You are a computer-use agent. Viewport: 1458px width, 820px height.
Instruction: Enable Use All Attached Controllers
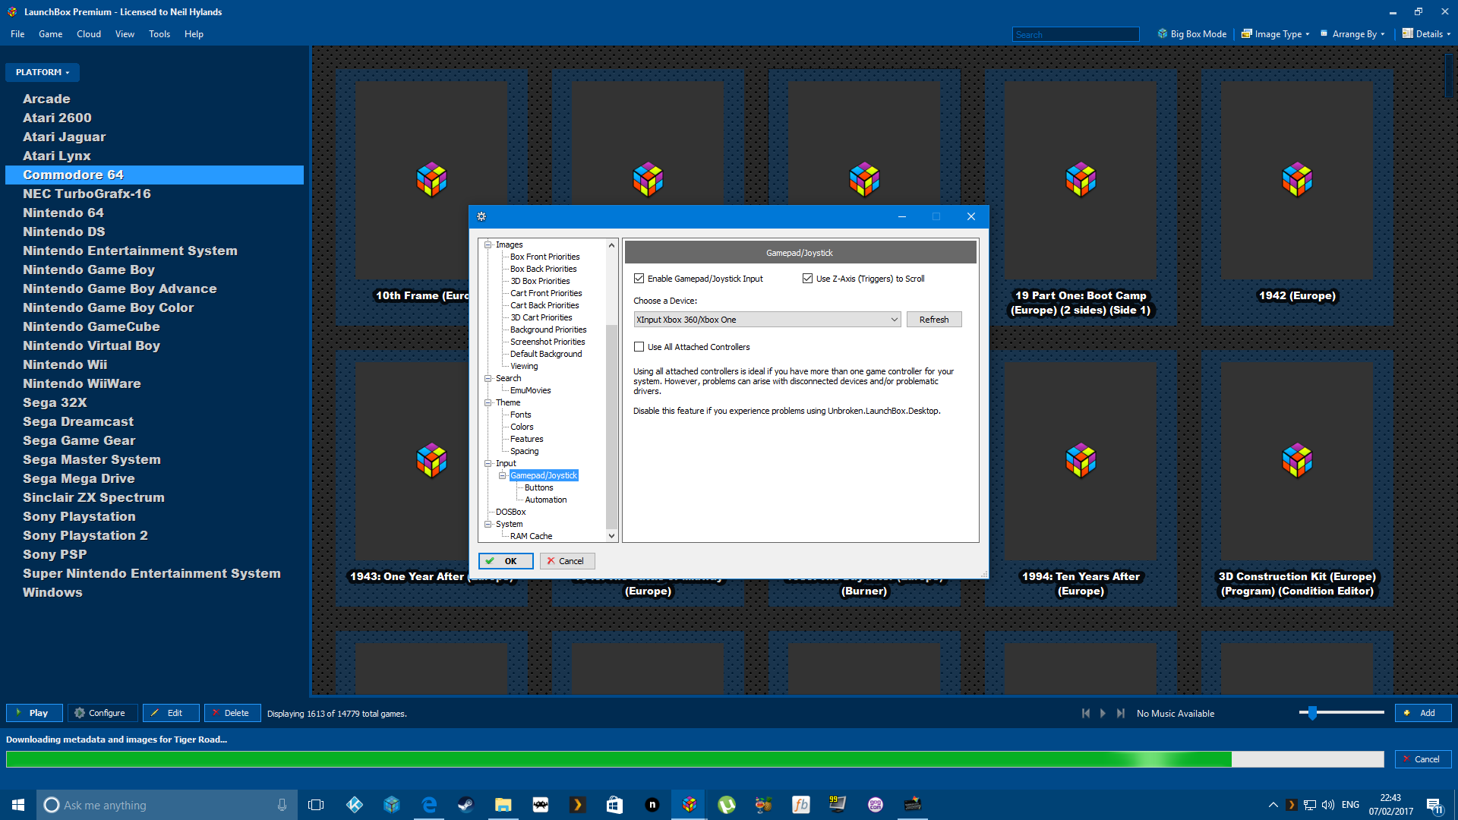[639, 347]
